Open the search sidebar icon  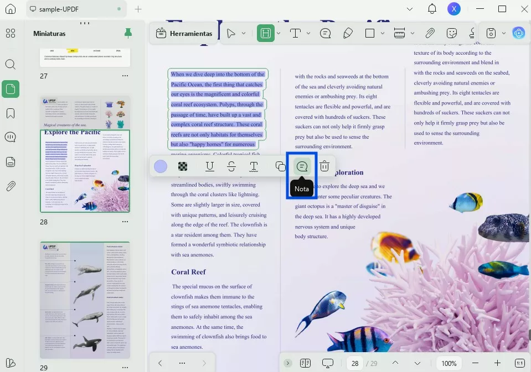click(x=11, y=64)
